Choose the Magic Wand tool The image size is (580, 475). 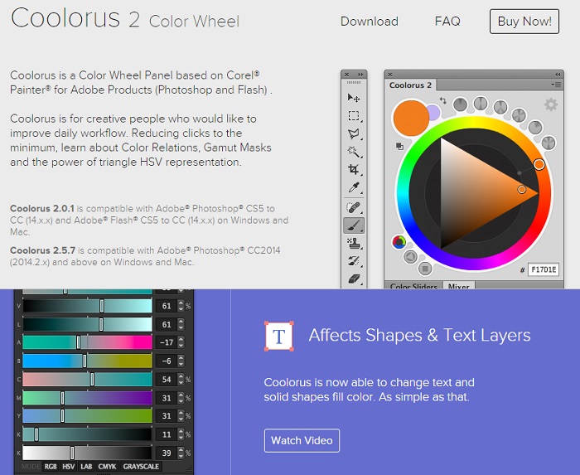click(354, 152)
